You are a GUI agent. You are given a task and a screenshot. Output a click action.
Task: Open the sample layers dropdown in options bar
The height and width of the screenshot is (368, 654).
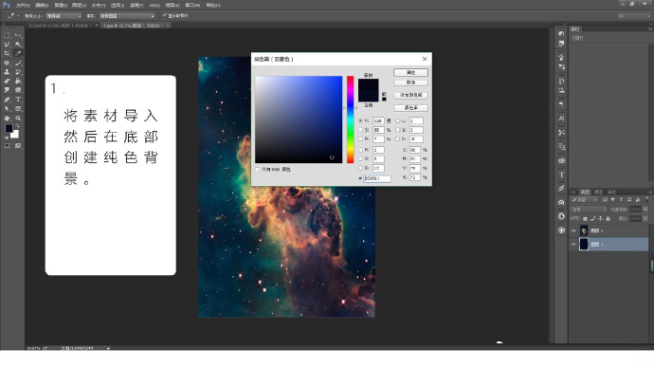point(127,16)
